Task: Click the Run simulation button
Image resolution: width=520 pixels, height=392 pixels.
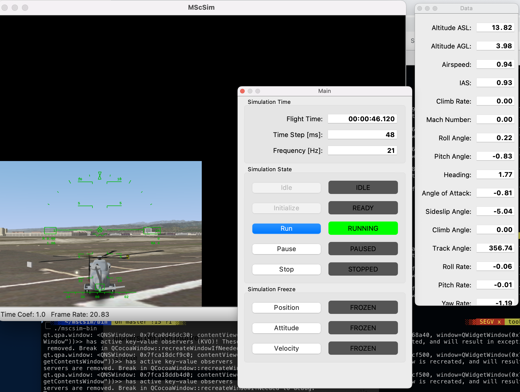Action: (286, 228)
